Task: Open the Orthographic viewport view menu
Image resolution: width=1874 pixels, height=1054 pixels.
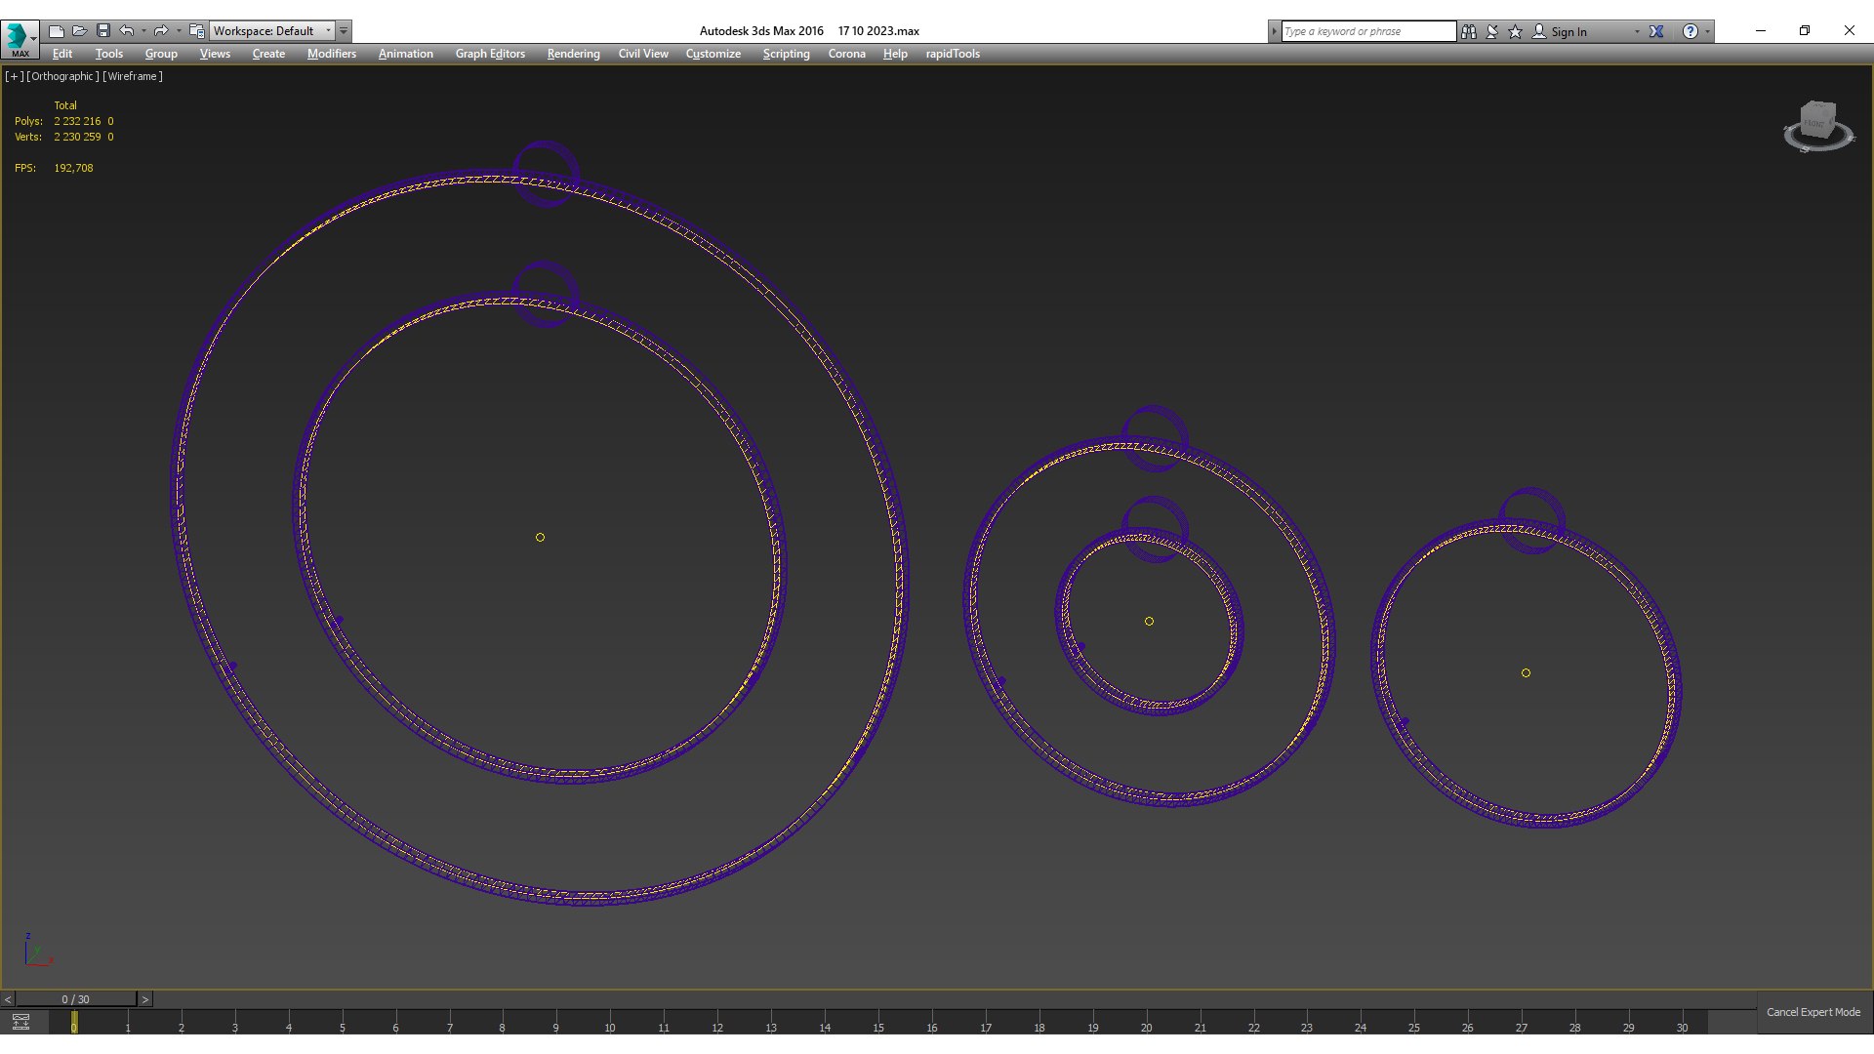Action: pyautogui.click(x=62, y=76)
